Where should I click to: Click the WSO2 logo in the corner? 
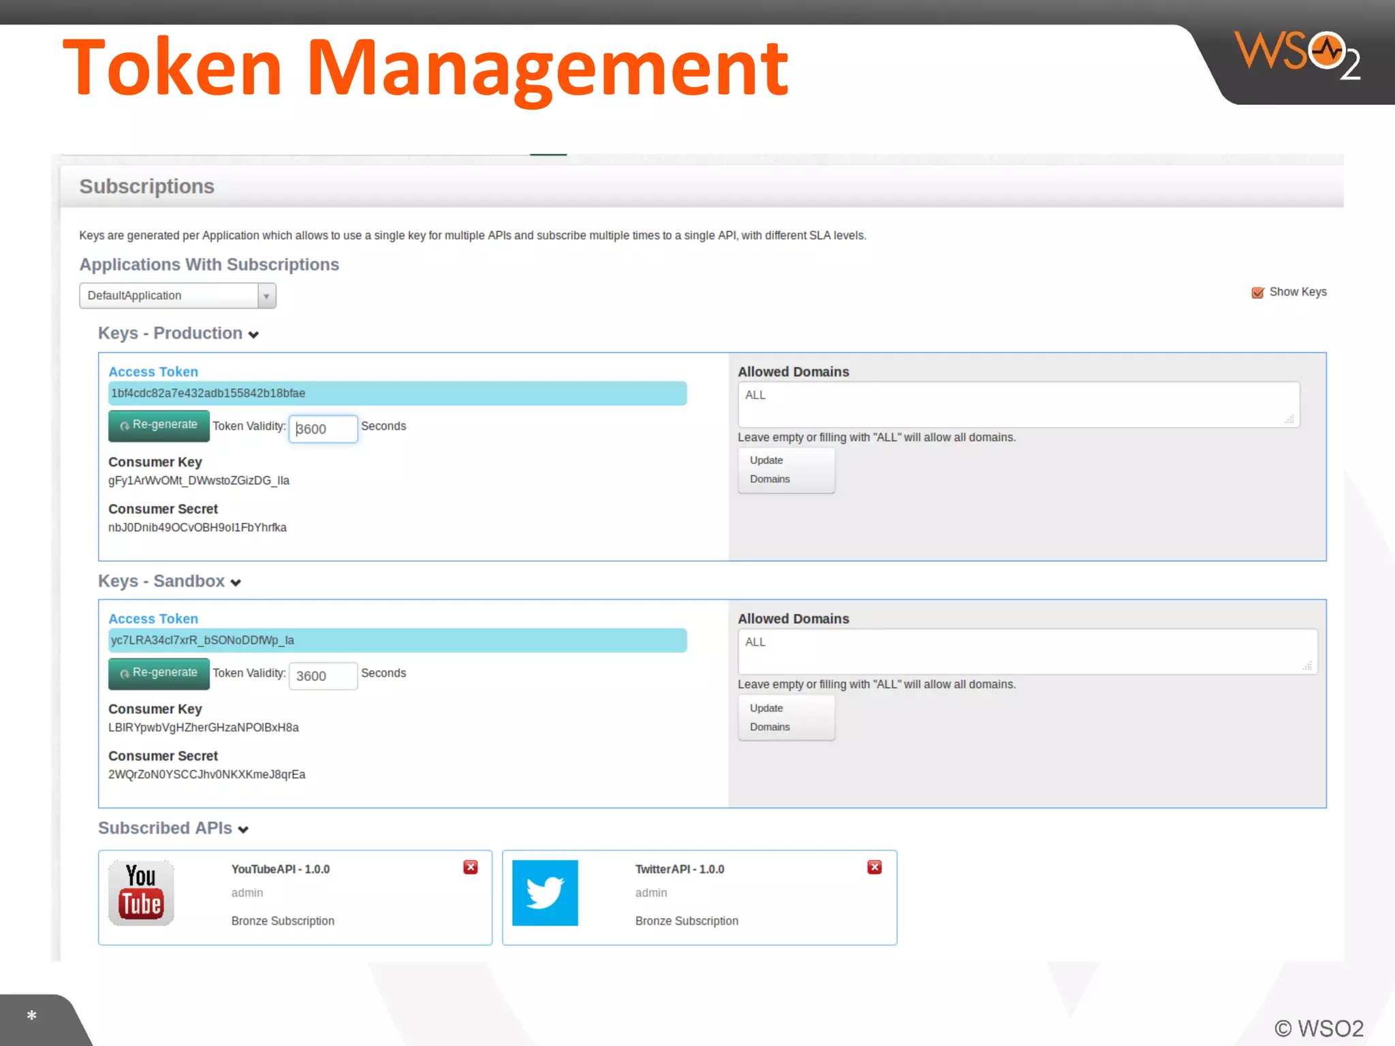coord(1297,55)
